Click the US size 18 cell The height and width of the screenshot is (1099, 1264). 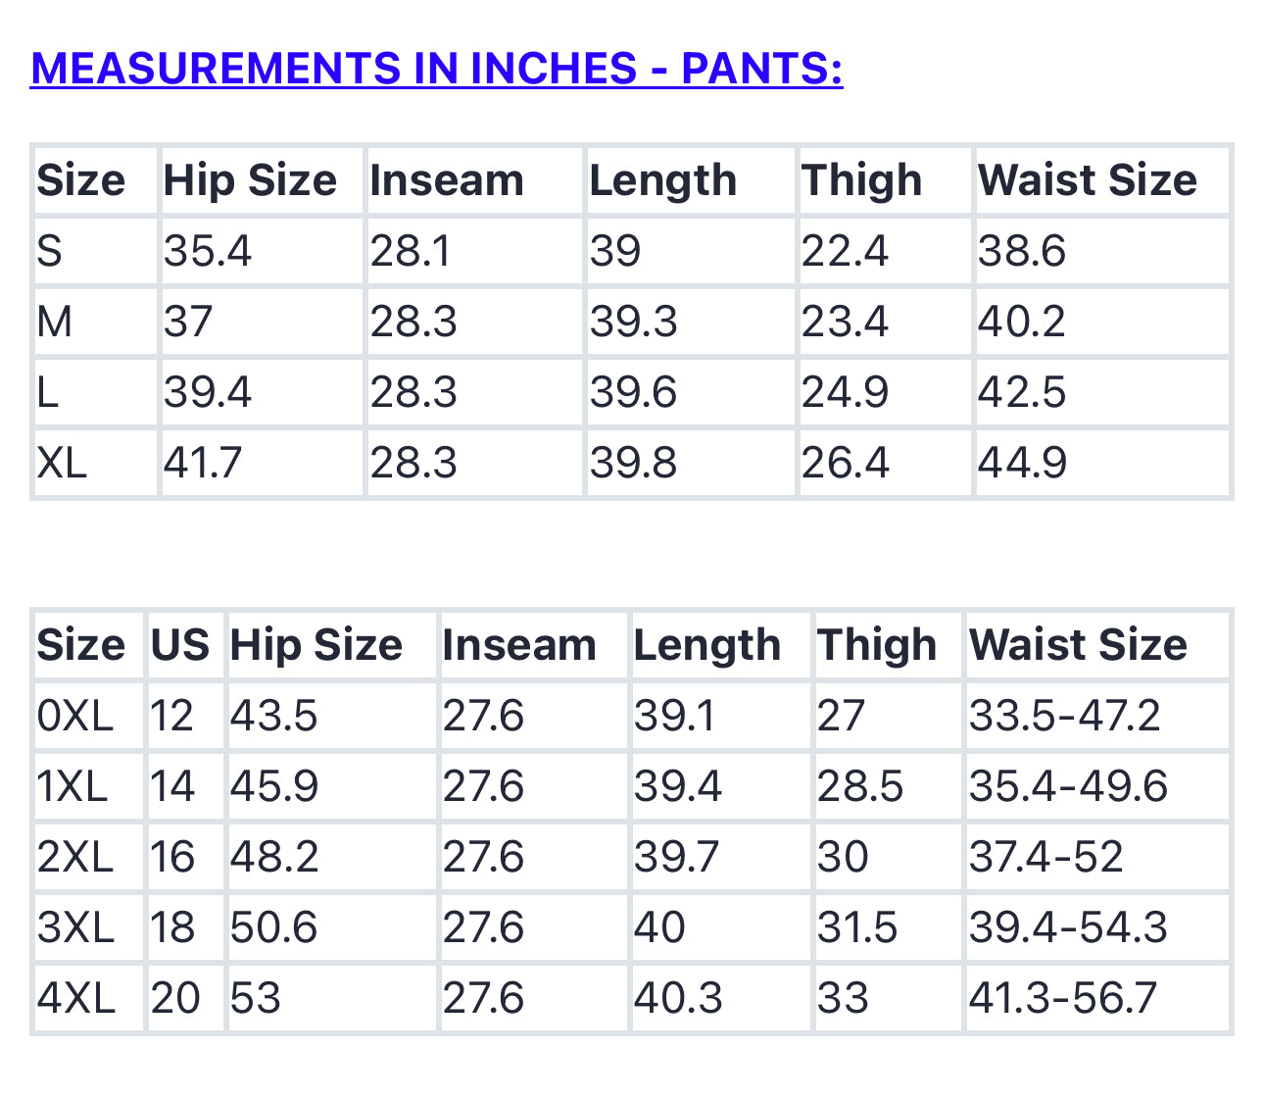[x=172, y=927]
